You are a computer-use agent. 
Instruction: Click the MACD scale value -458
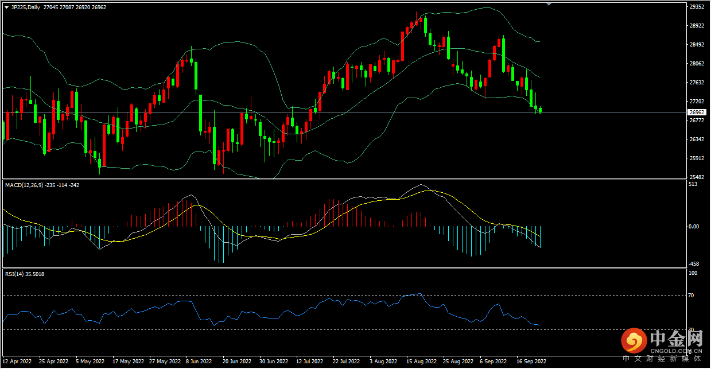coord(694,264)
